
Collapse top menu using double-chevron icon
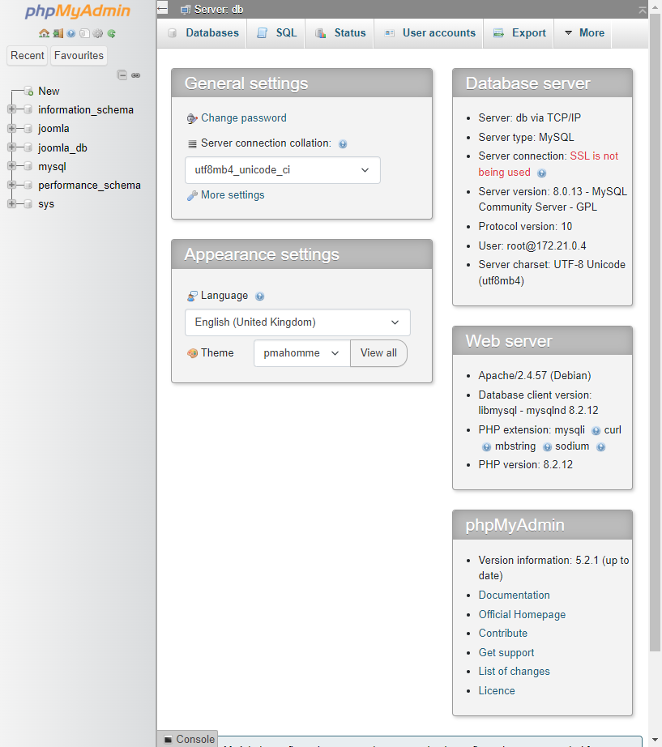point(642,10)
